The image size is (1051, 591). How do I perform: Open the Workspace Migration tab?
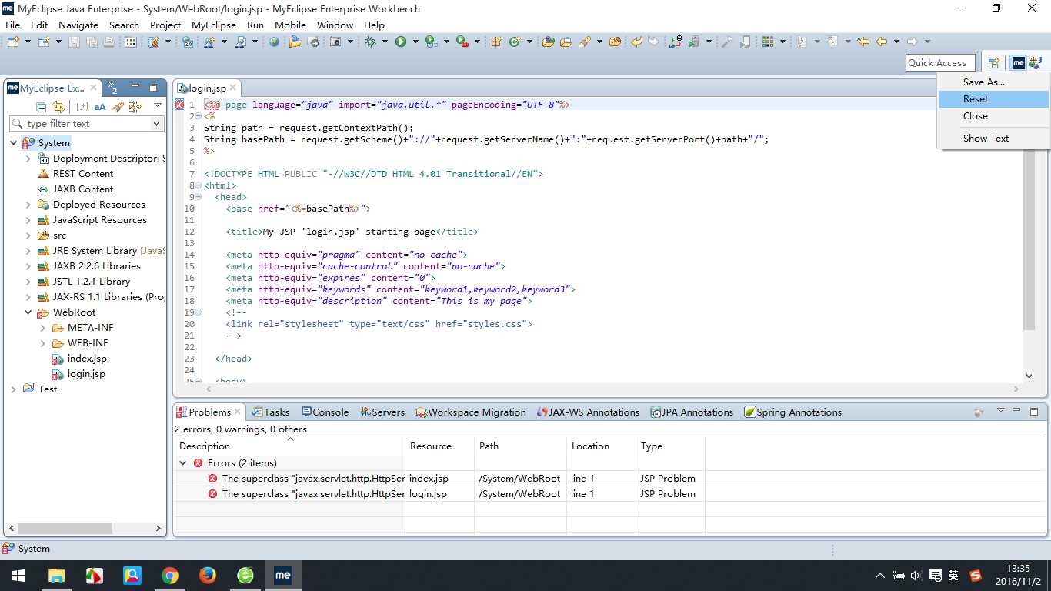click(x=471, y=412)
